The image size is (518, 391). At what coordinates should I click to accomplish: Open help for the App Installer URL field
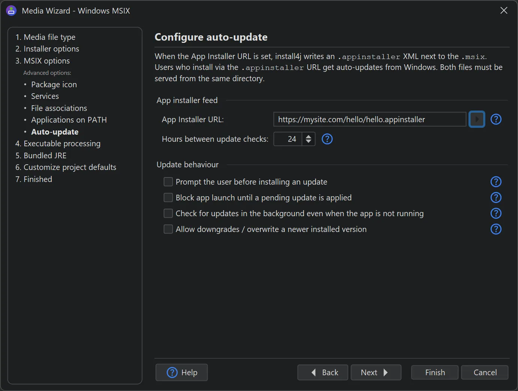click(496, 120)
